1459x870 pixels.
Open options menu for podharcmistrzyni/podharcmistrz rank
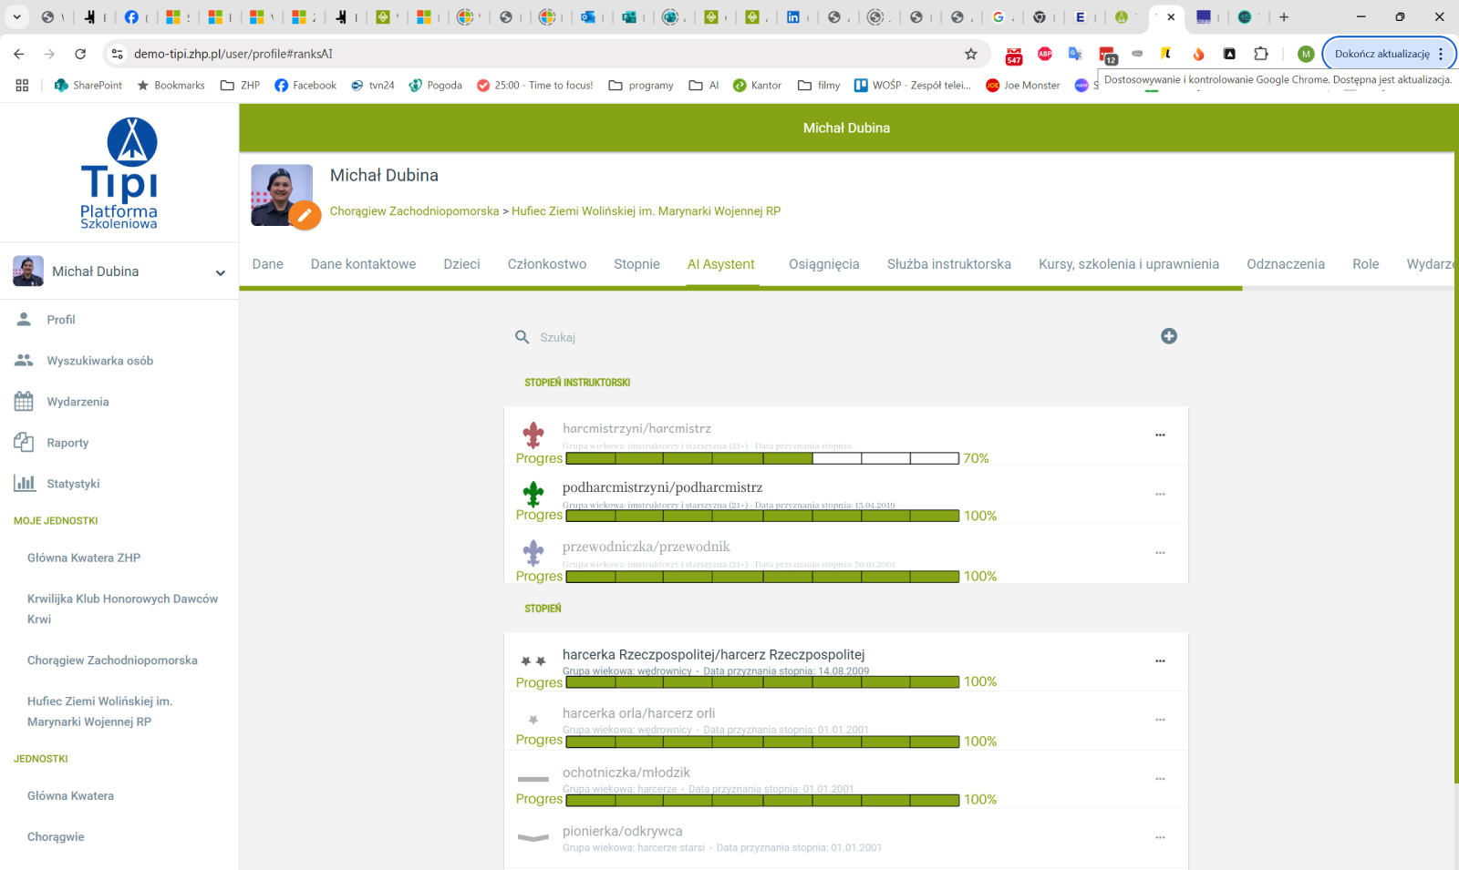1160,495
